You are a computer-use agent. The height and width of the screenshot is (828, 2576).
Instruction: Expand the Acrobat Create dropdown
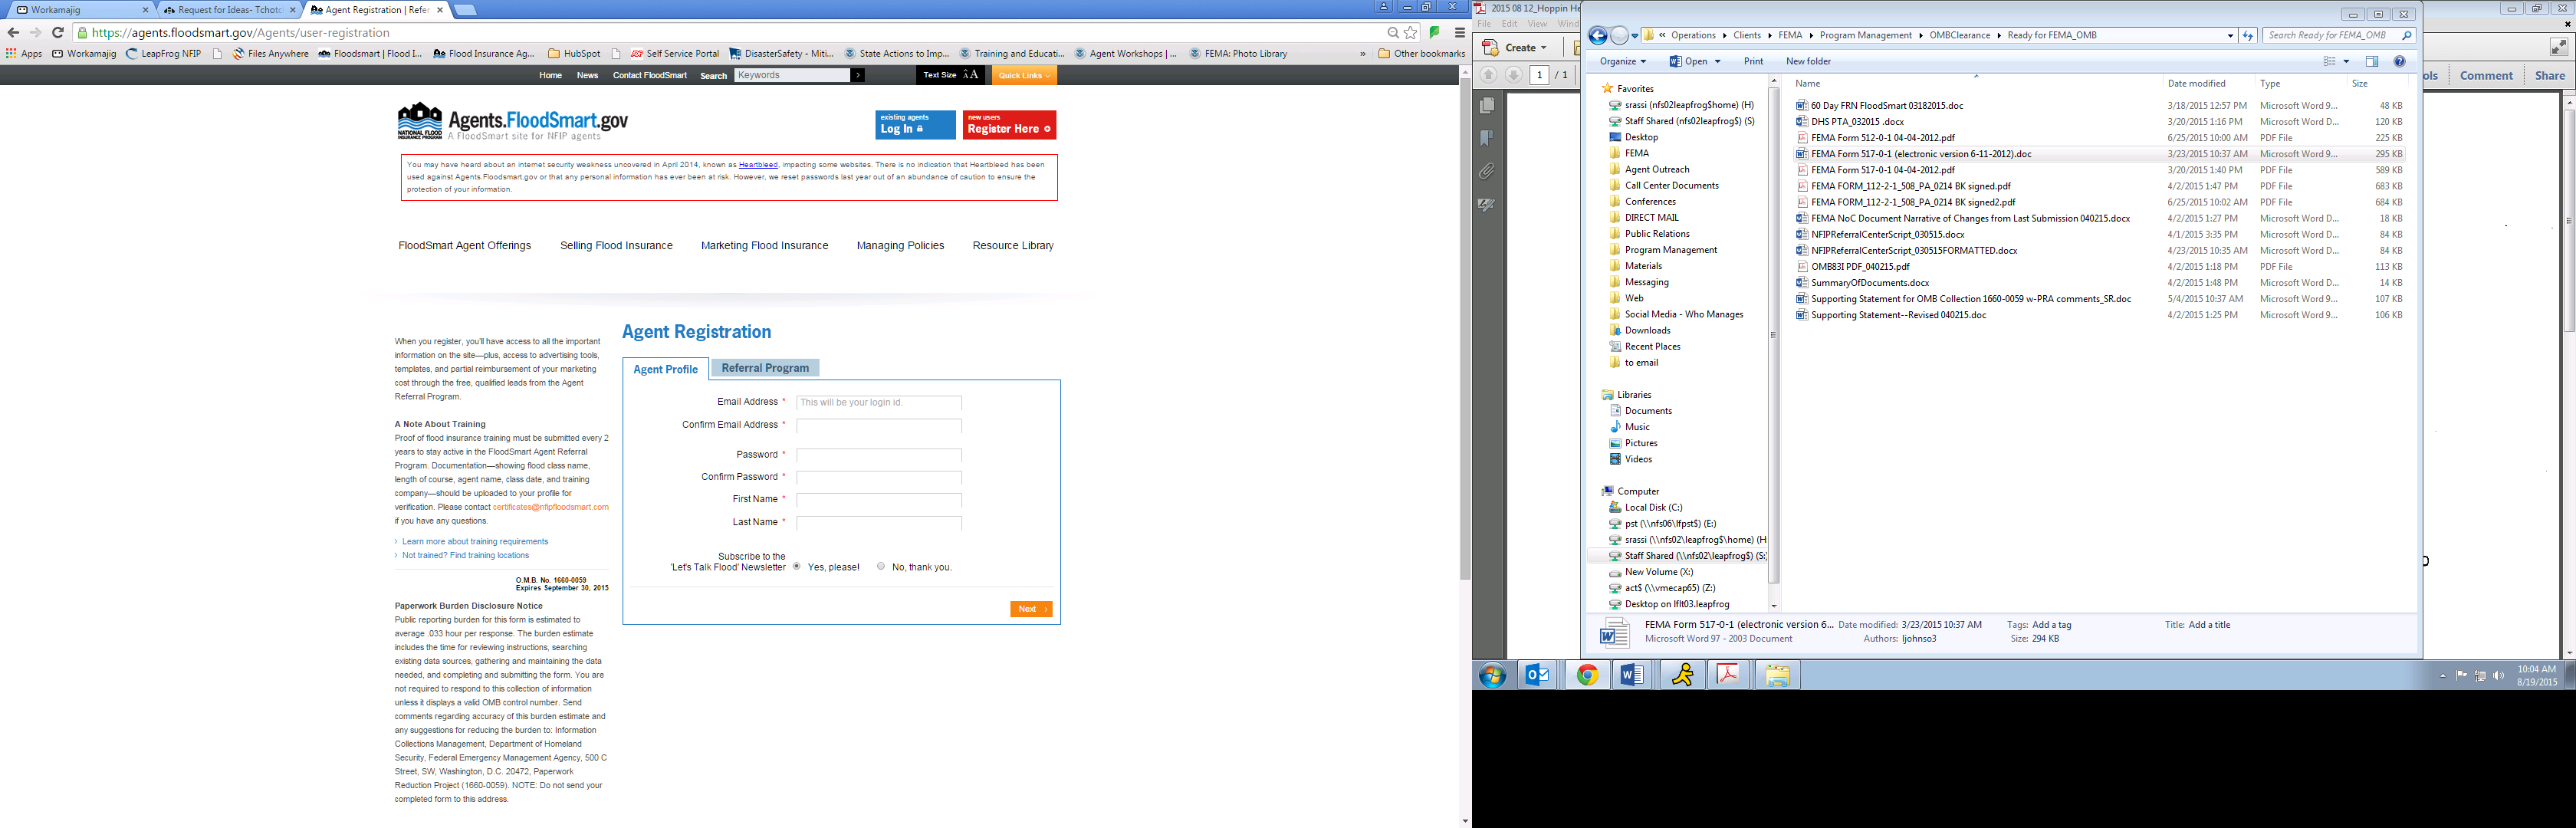(x=1524, y=47)
